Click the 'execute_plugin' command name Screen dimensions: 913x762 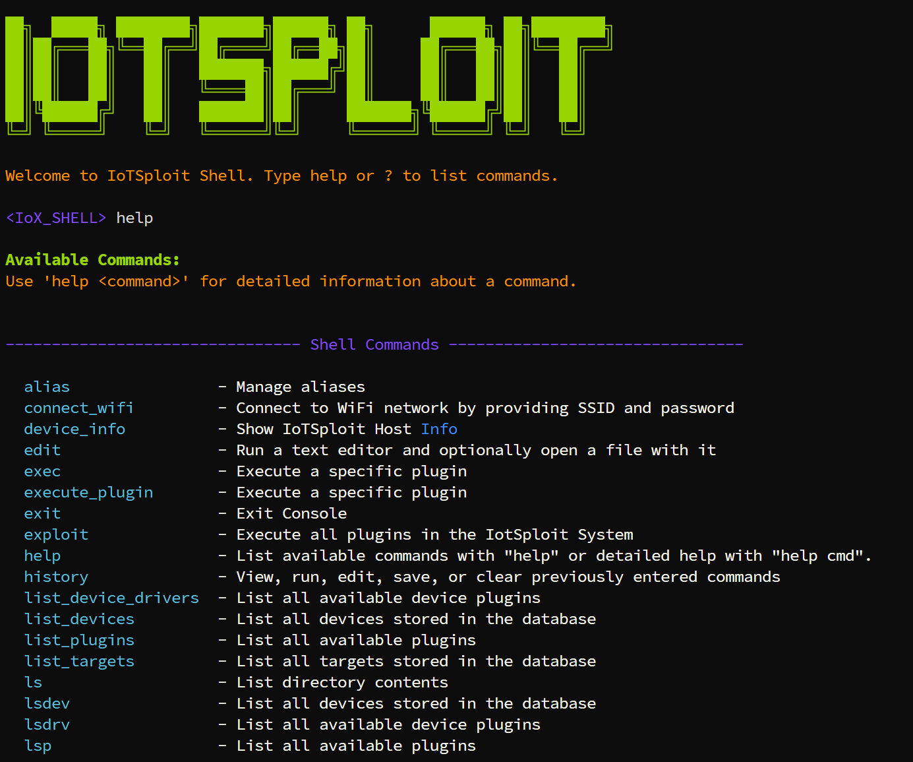[x=88, y=493]
